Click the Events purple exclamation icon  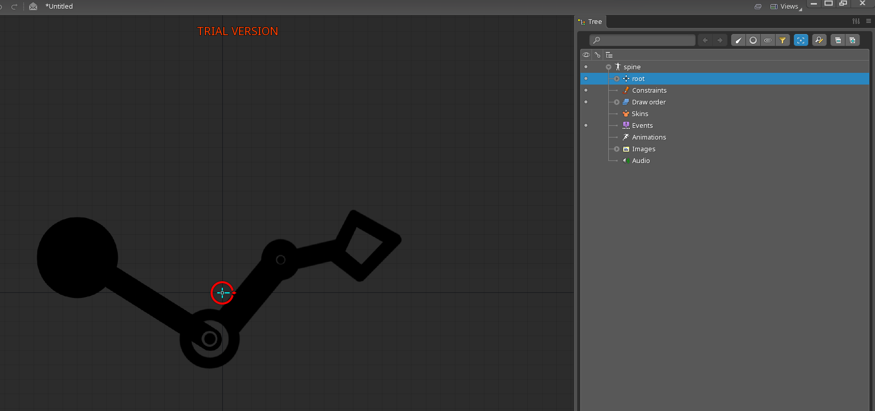(x=626, y=125)
